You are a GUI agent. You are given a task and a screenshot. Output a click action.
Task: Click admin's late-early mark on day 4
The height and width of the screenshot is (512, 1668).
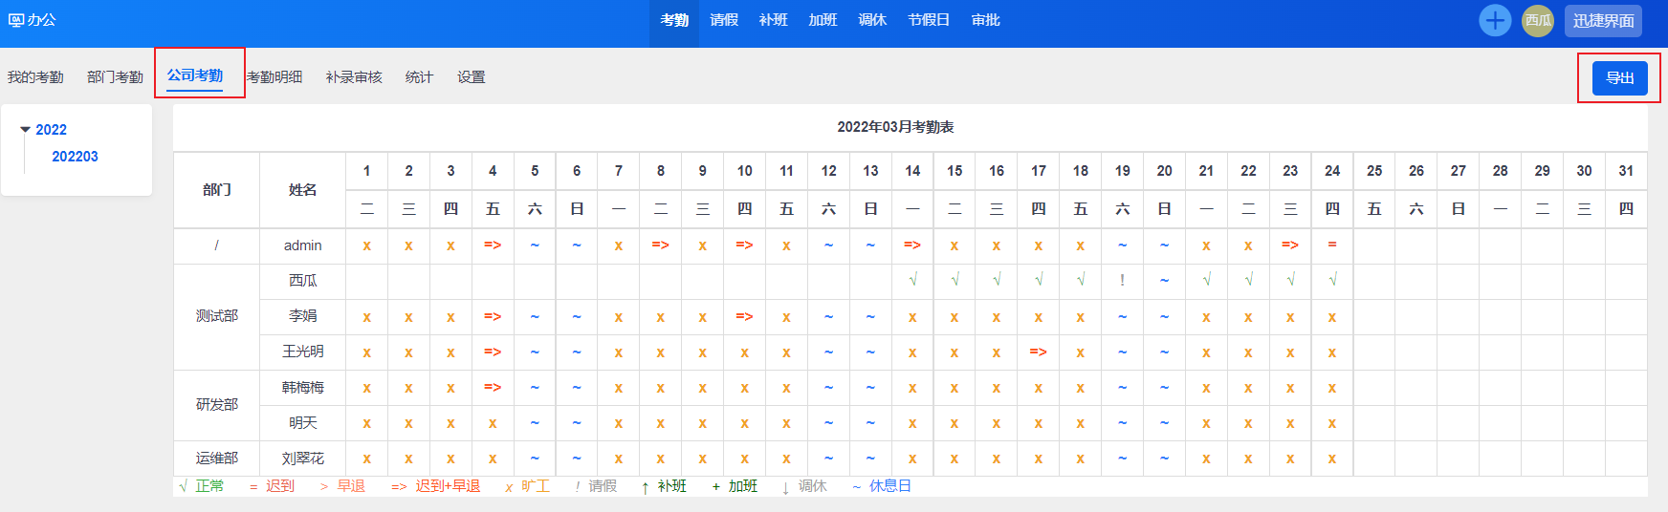click(493, 245)
